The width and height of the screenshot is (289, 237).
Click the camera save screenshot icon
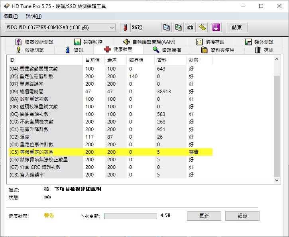(190, 27)
